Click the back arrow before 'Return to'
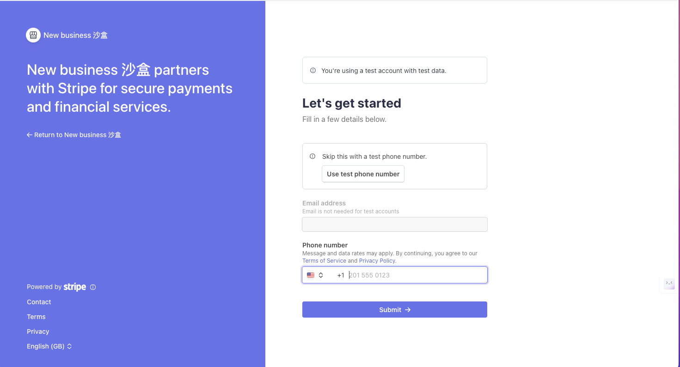The width and height of the screenshot is (680, 367). (30, 135)
